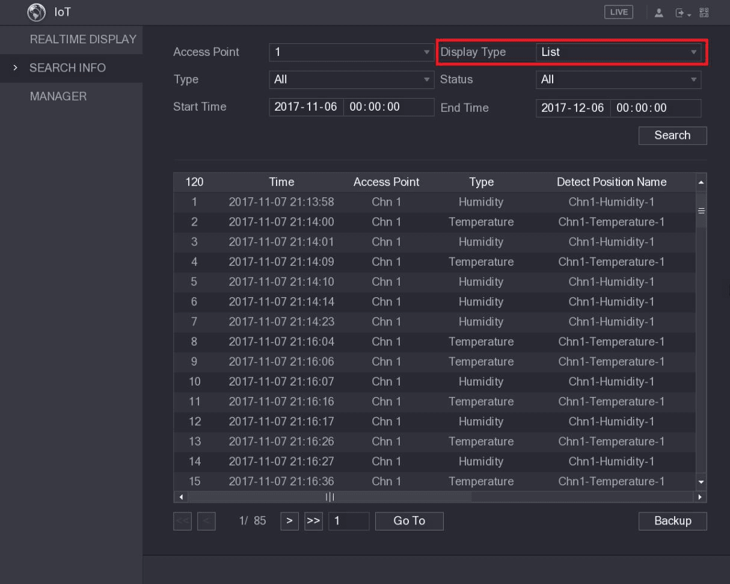Click the Time column header
This screenshot has width=730, height=584.
281,182
